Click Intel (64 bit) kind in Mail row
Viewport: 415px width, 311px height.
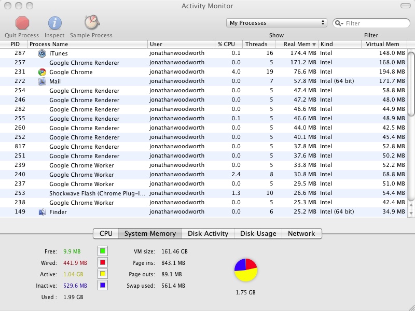pos(337,81)
